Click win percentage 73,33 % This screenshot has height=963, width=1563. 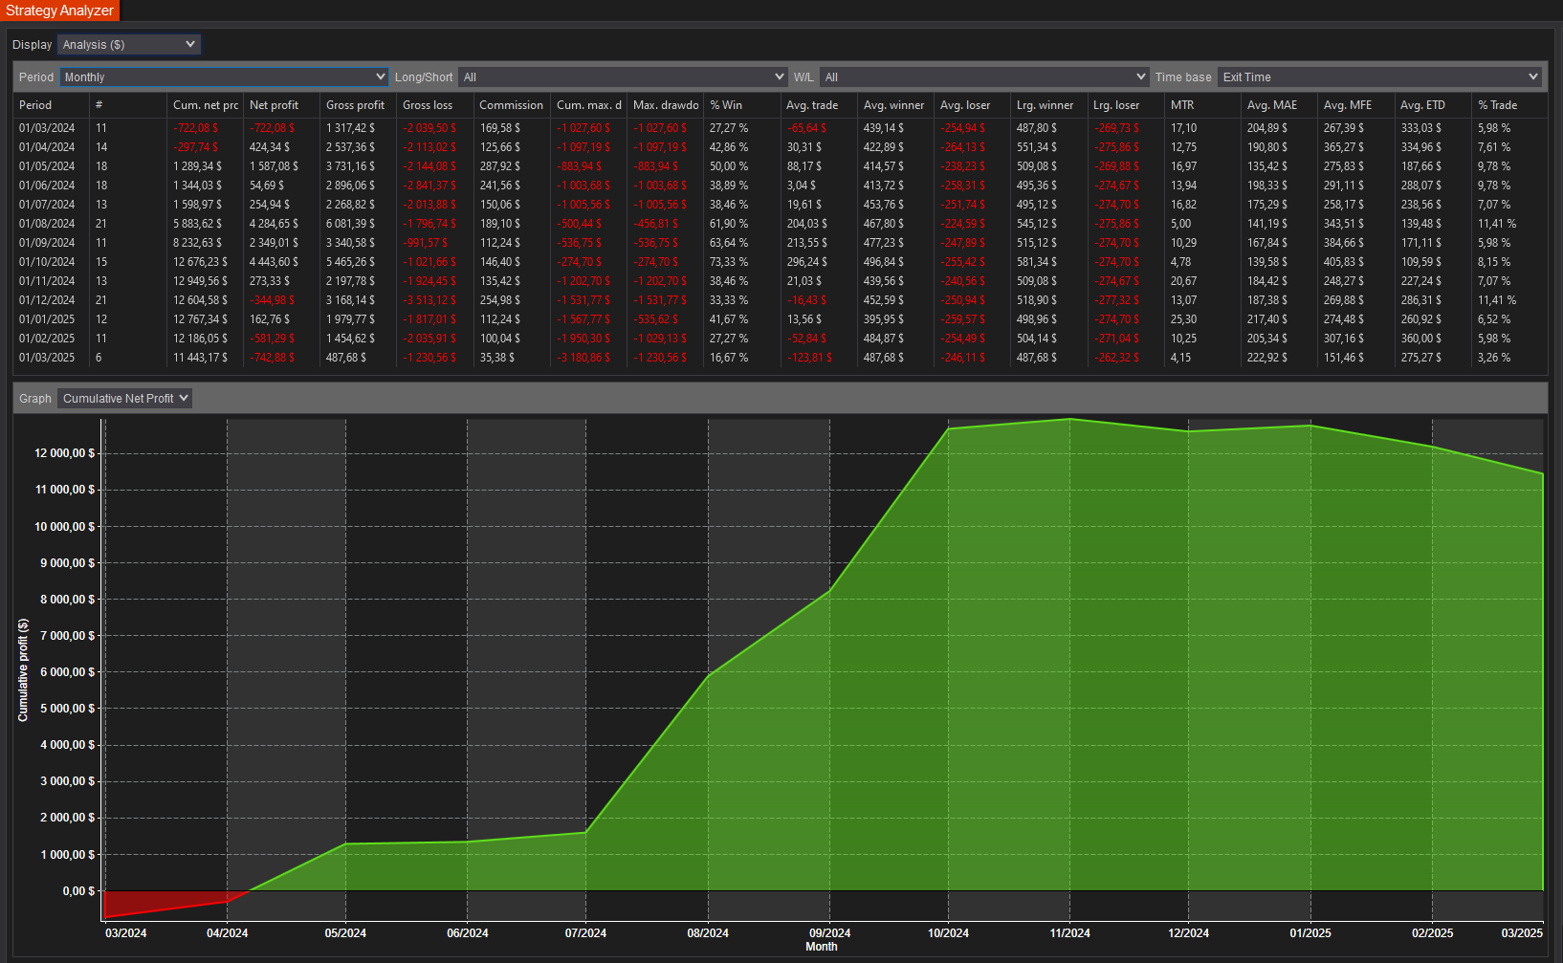click(729, 262)
